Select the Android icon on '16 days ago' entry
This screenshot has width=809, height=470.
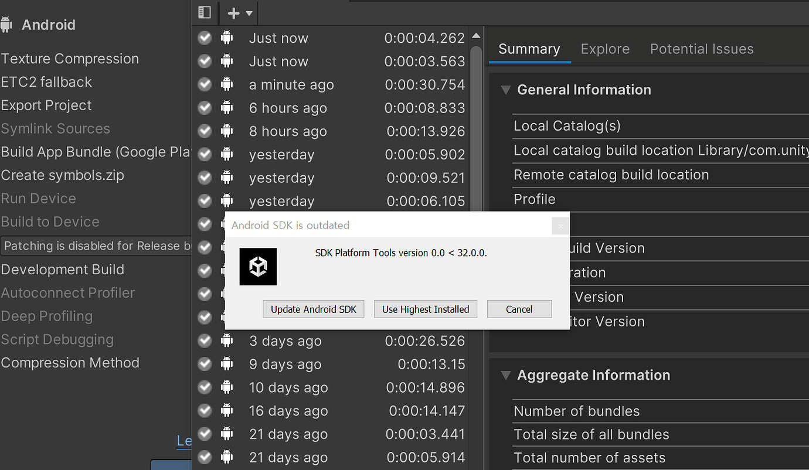pos(227,411)
